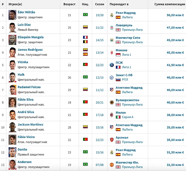Click Vitinha's player portrait thumbnail
Viewport: 186px width, 171px height.
(12, 65)
